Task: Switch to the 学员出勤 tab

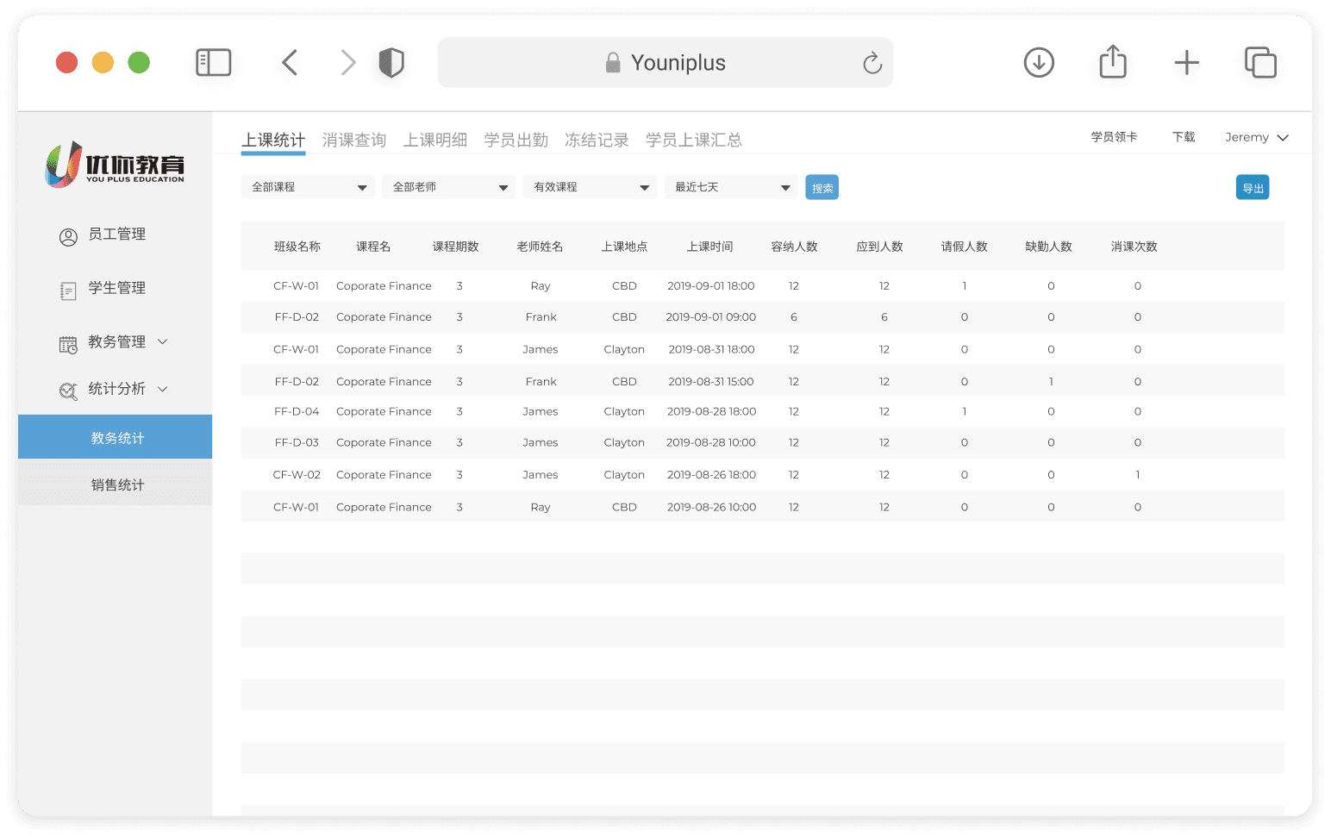Action: point(516,141)
